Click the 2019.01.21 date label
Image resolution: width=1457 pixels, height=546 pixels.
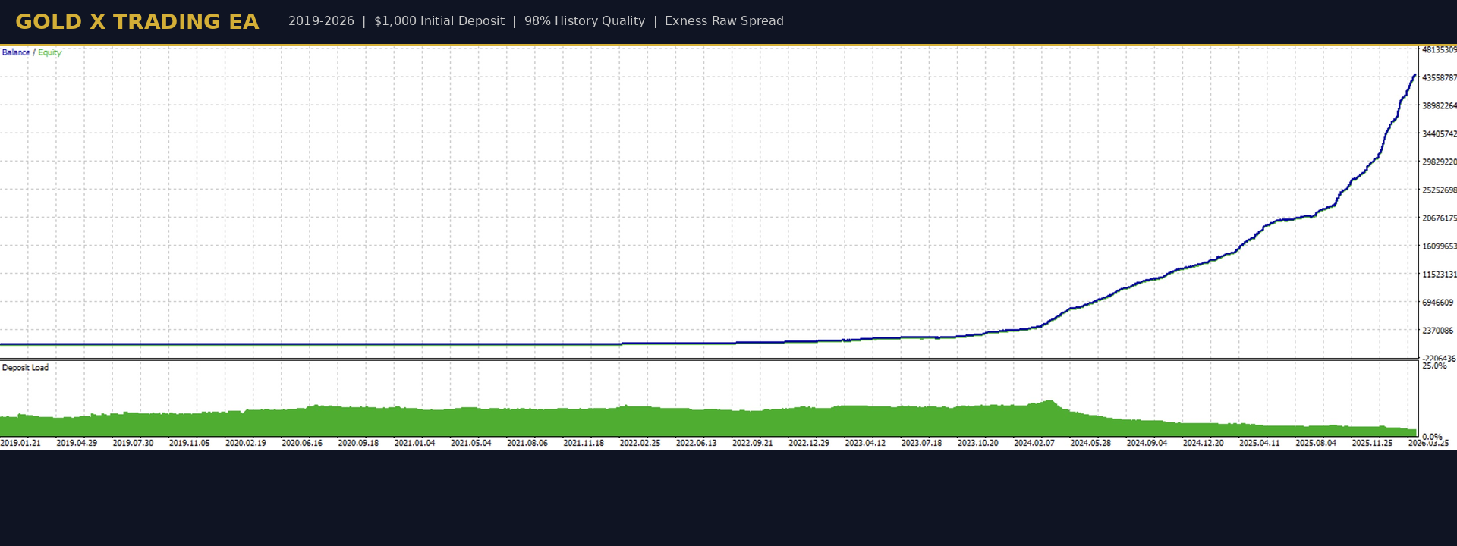[x=20, y=444]
